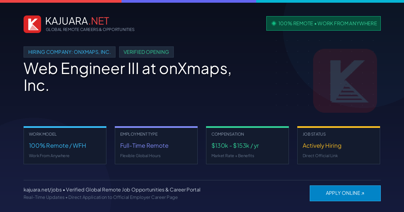Image resolution: width=404 pixels, height=212 pixels.
Task: Select the Employment Type card
Action: click(156, 145)
